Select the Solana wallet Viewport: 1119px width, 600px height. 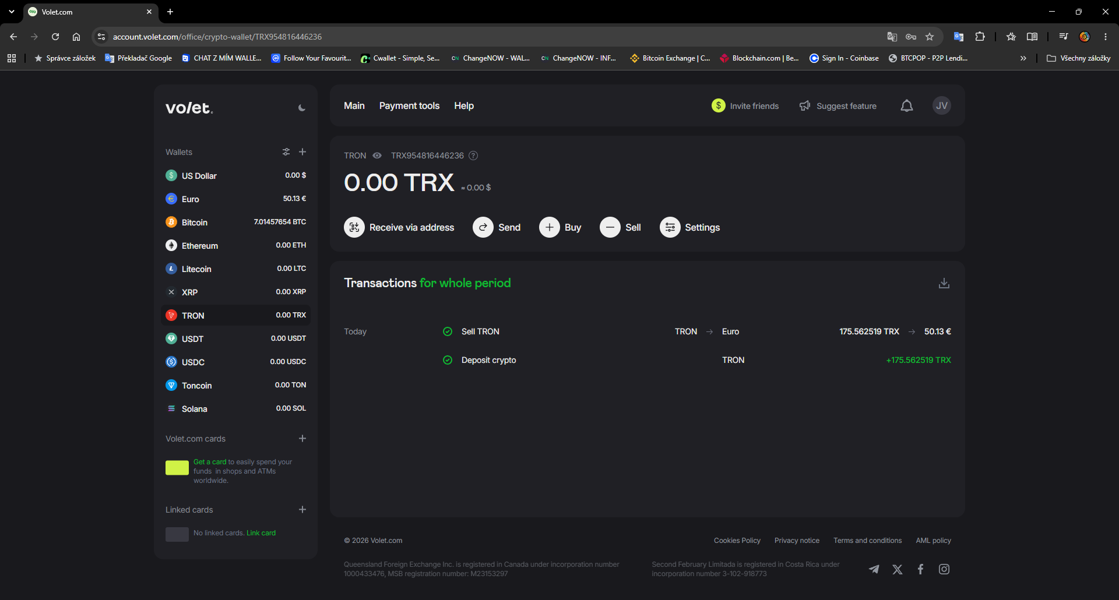coord(235,408)
